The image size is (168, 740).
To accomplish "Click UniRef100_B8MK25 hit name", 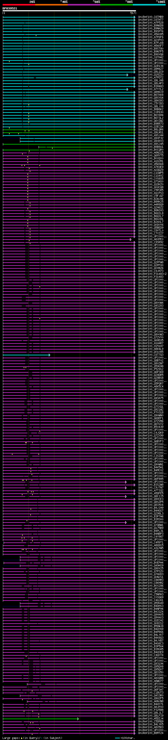I will (151, 202).
